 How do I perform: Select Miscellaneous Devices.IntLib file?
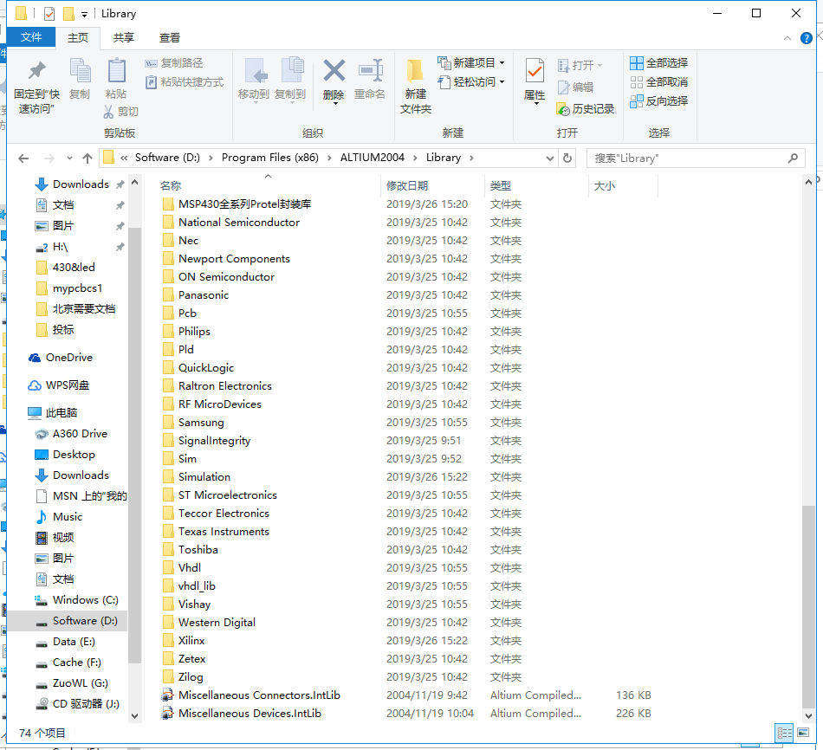coord(249,714)
